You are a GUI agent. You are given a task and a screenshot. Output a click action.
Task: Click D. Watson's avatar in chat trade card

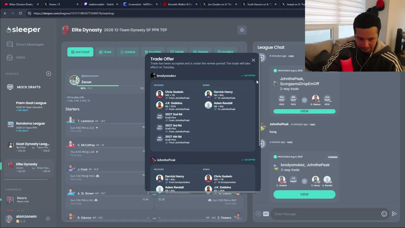coord(315,99)
